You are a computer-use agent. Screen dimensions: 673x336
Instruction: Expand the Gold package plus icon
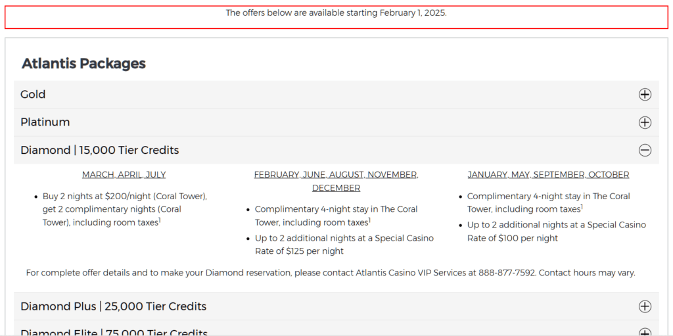click(645, 95)
